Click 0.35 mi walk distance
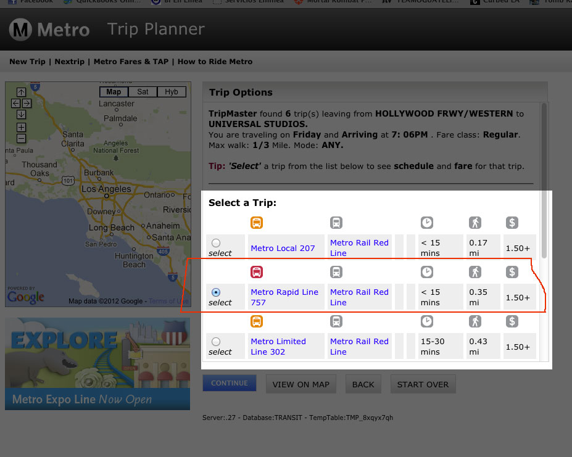572x457 pixels. (478, 297)
